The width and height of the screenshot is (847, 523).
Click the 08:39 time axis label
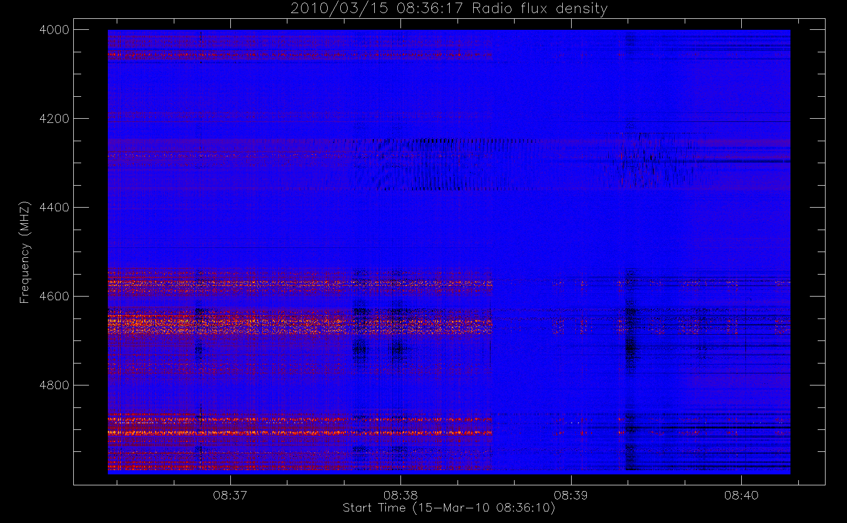pyautogui.click(x=571, y=495)
